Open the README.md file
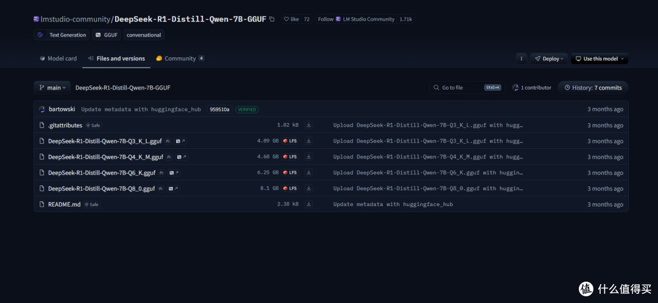This screenshot has width=658, height=303. tap(64, 204)
